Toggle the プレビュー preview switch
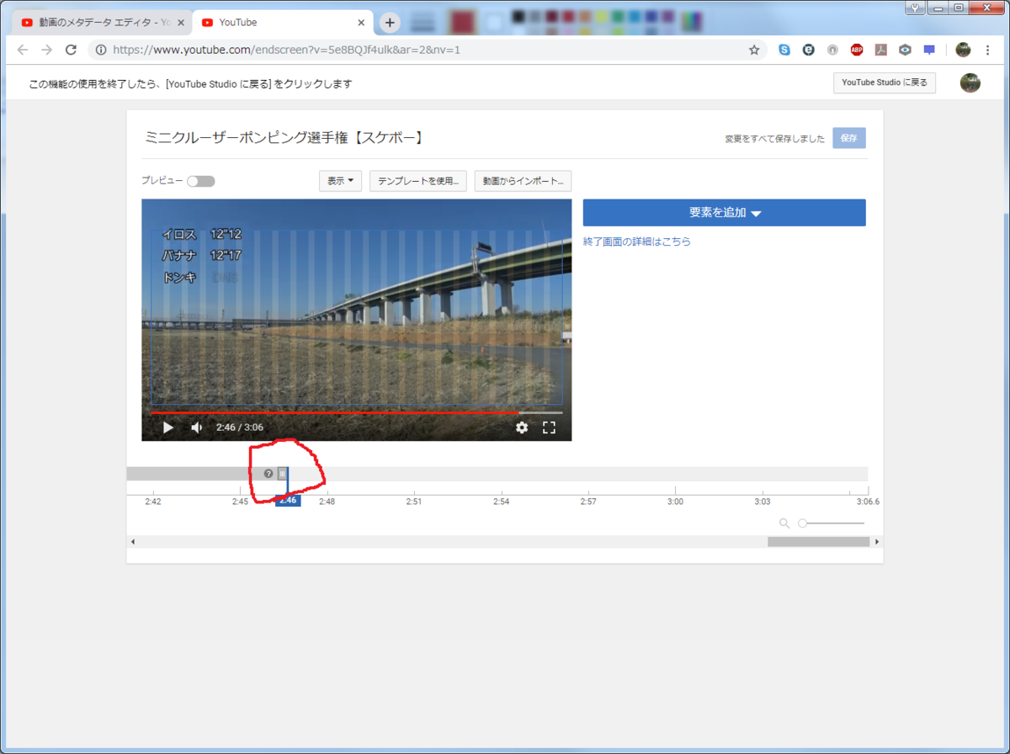The width and height of the screenshot is (1010, 754). [x=200, y=181]
